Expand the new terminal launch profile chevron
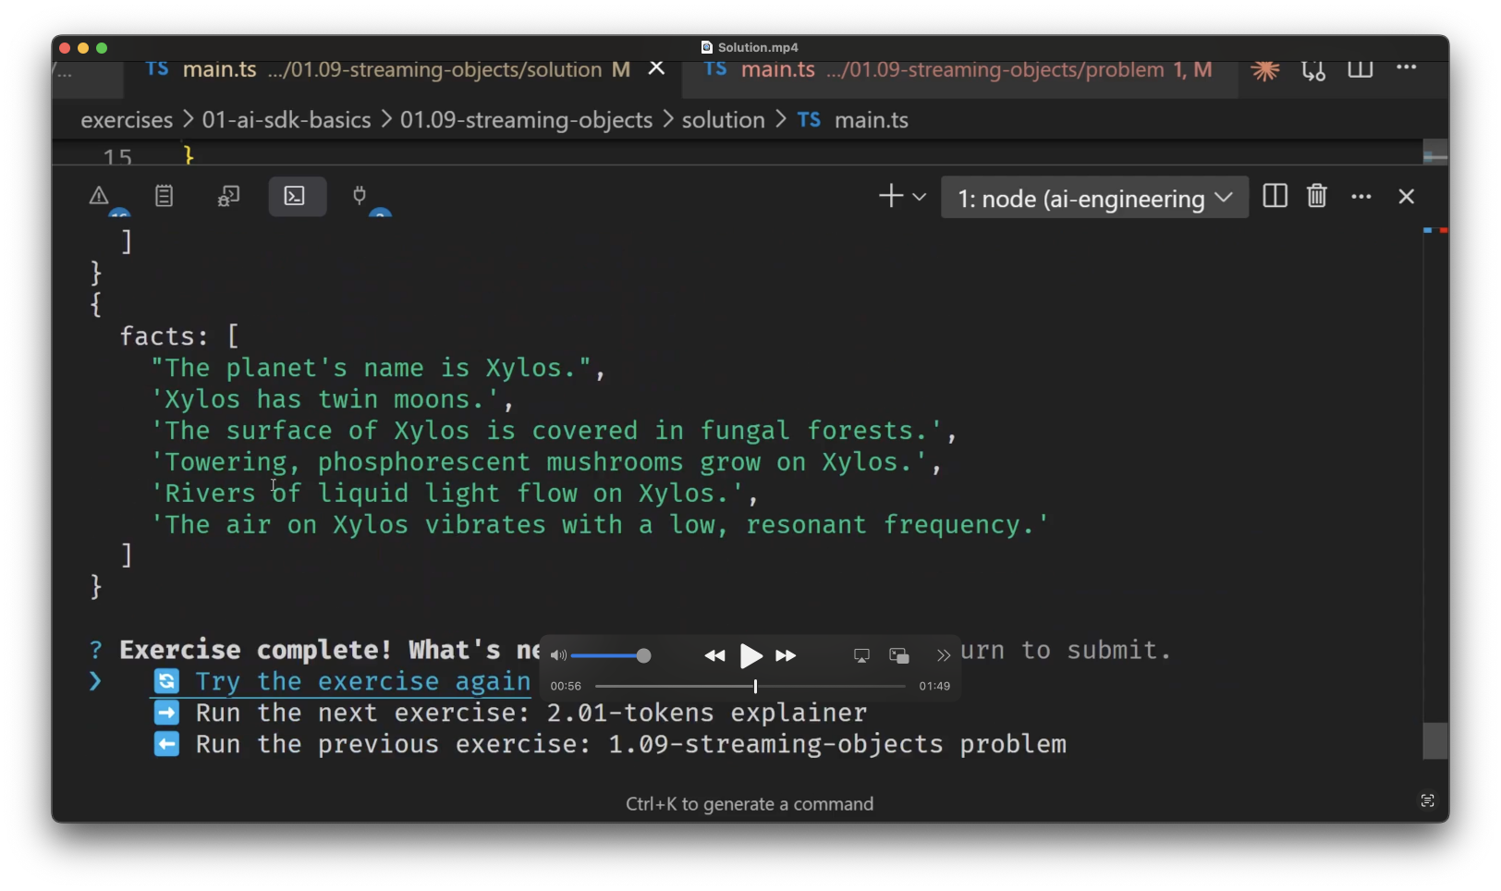The width and height of the screenshot is (1501, 891). click(x=920, y=197)
